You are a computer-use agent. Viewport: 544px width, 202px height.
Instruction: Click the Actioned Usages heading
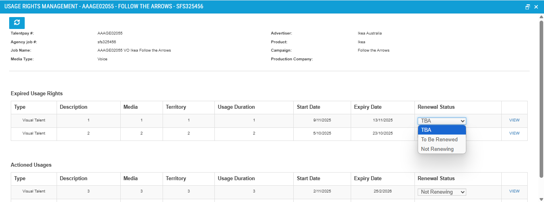31,165
